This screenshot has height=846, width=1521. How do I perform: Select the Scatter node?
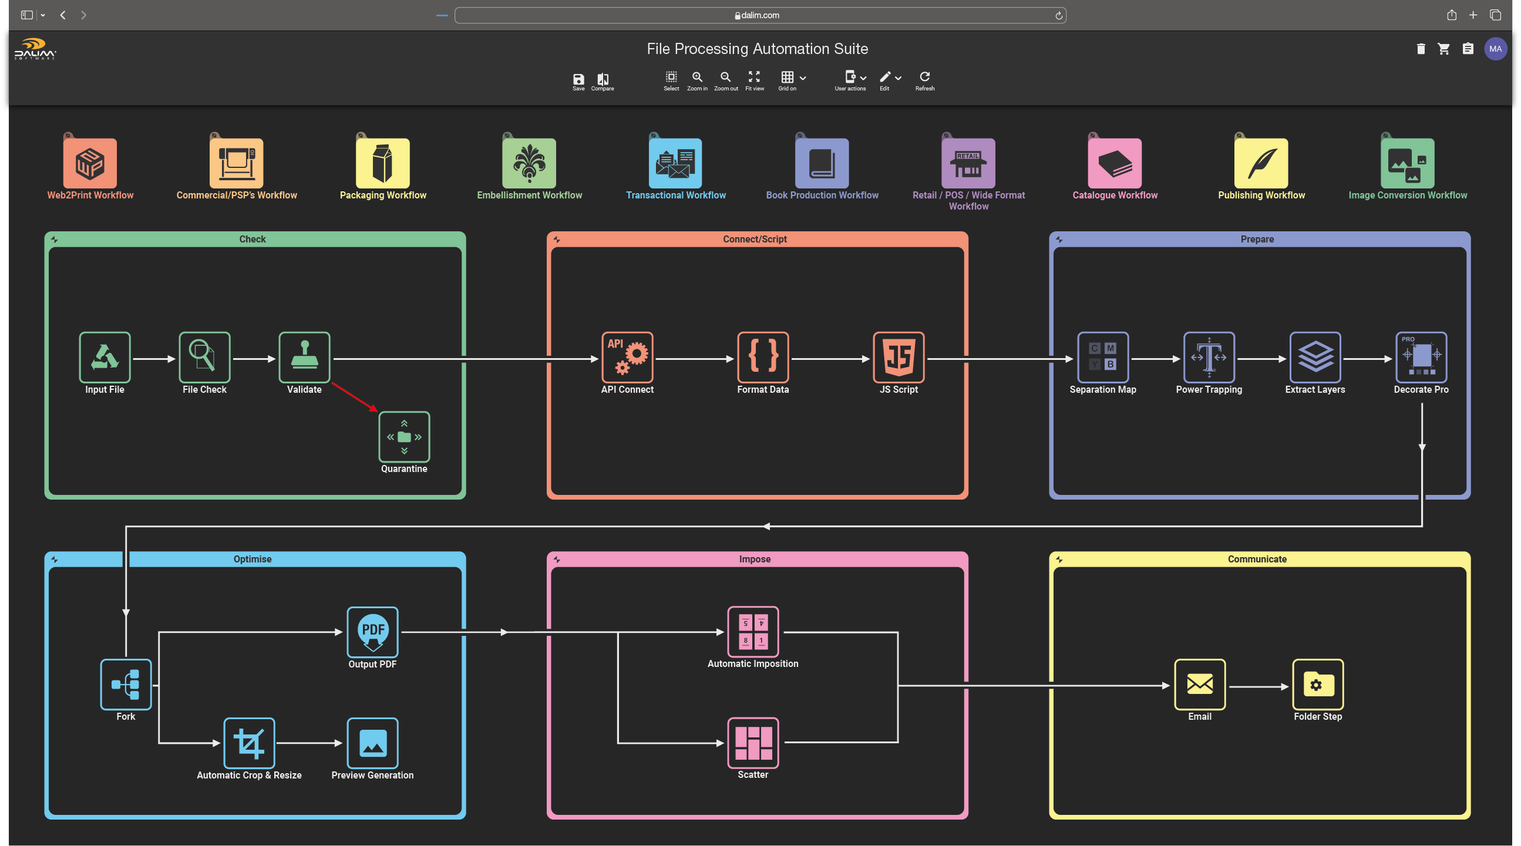coord(753,743)
